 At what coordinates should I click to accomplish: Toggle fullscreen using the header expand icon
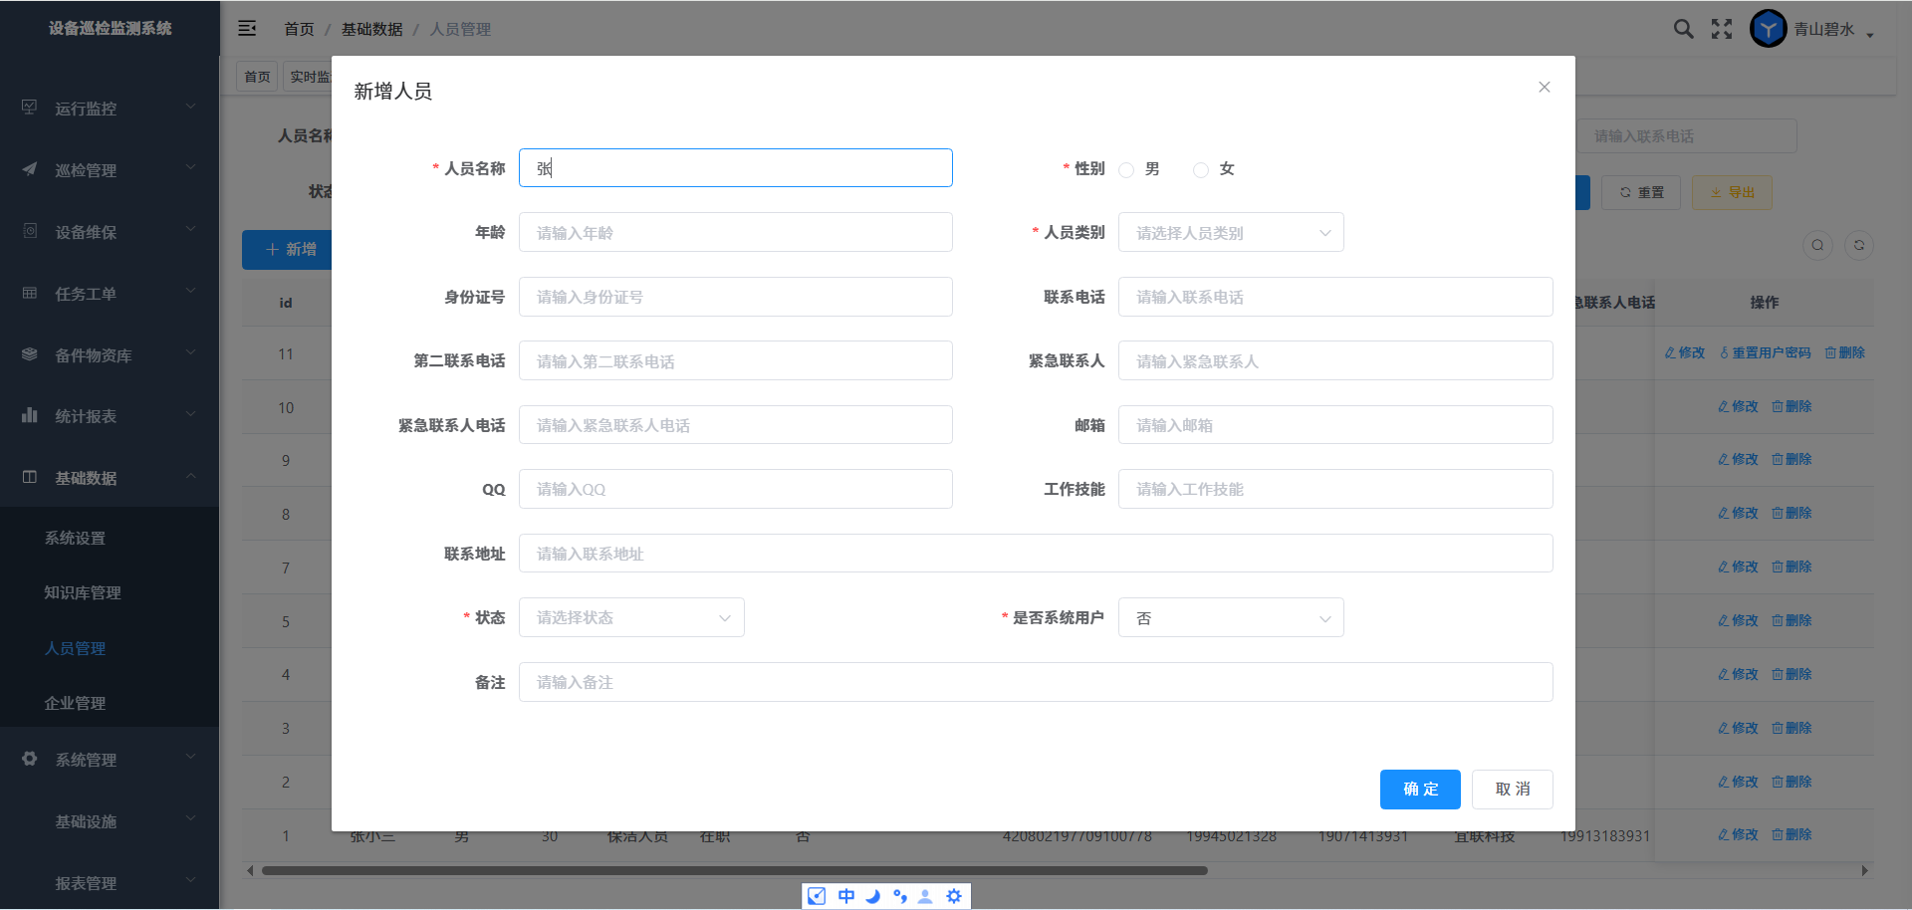(x=1722, y=29)
